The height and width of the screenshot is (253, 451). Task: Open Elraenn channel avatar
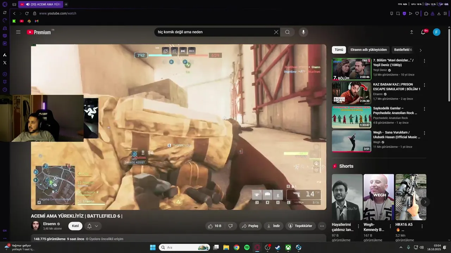36,226
